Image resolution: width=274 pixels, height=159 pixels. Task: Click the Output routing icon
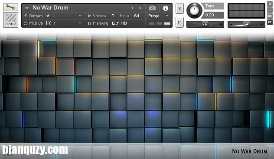coord(25,16)
